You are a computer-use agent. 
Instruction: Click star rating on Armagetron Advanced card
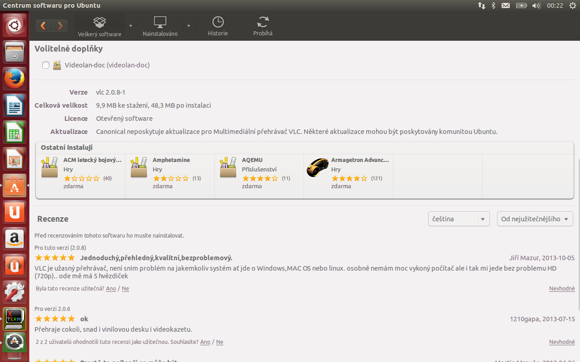pos(349,178)
